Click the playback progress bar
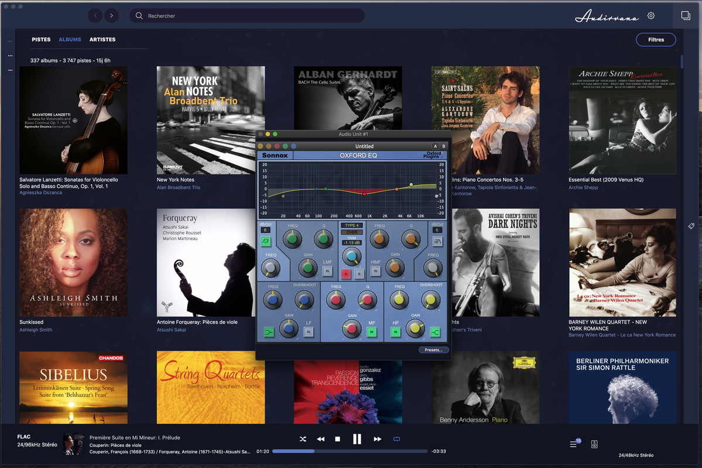 pyautogui.click(x=349, y=451)
